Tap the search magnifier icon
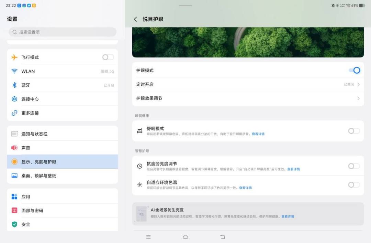This screenshot has height=243, width=371. 15,32
